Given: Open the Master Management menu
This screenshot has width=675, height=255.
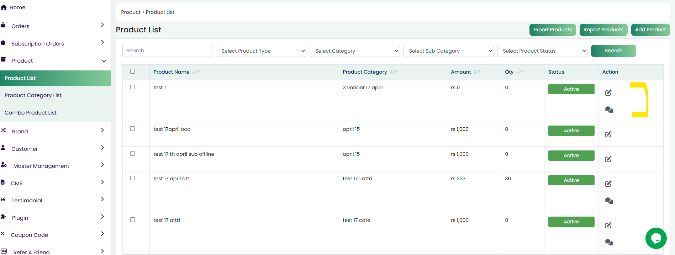Looking at the screenshot, I should 41,166.
